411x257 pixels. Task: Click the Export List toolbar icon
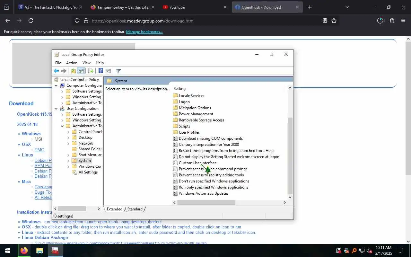tap(91, 71)
